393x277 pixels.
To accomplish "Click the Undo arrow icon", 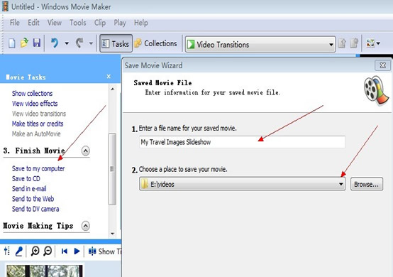I will [x=55, y=43].
